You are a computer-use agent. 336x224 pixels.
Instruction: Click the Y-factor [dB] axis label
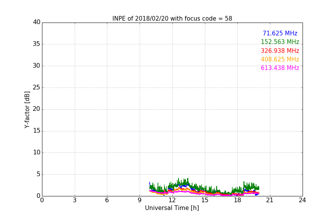coord(27,110)
